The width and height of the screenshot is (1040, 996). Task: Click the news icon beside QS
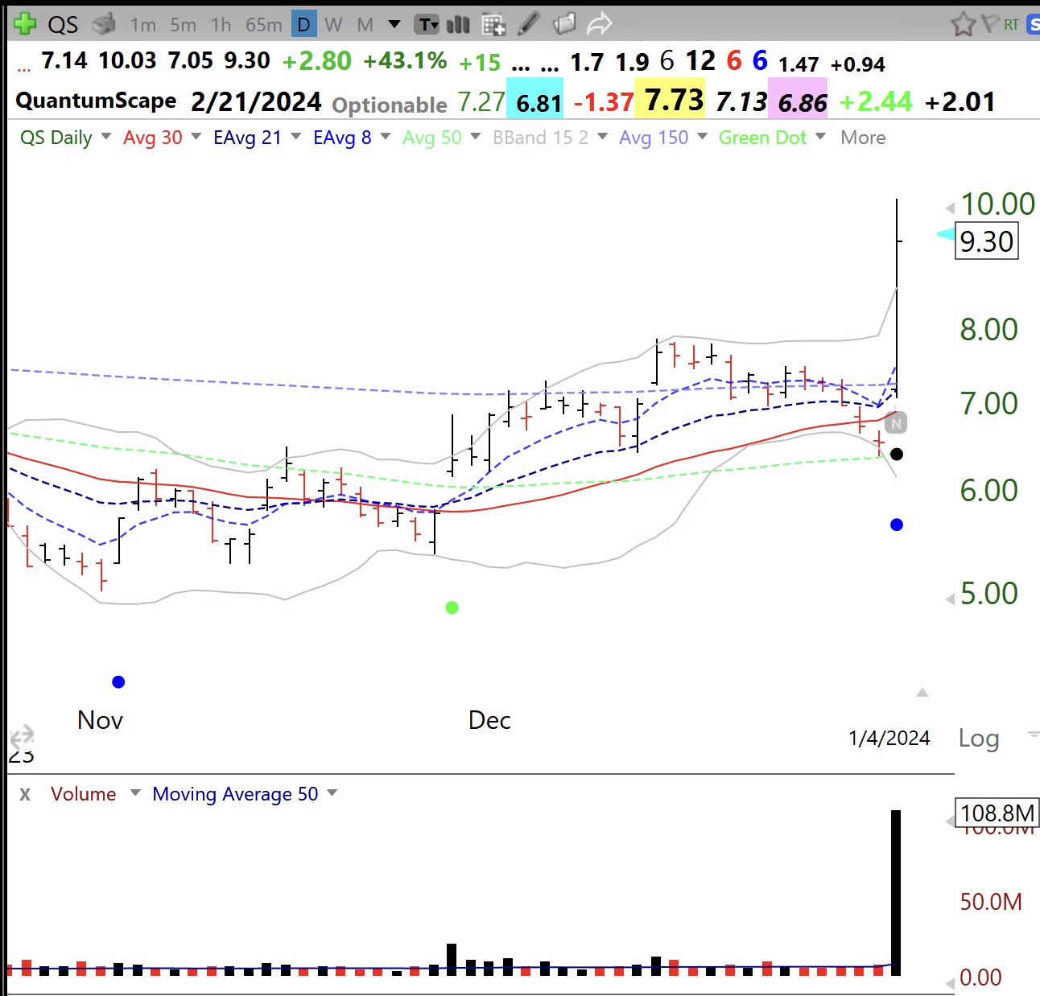[x=104, y=25]
